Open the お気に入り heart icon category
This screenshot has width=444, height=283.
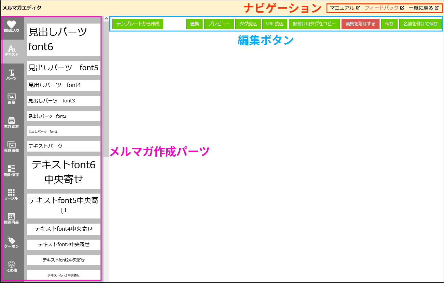[12, 27]
